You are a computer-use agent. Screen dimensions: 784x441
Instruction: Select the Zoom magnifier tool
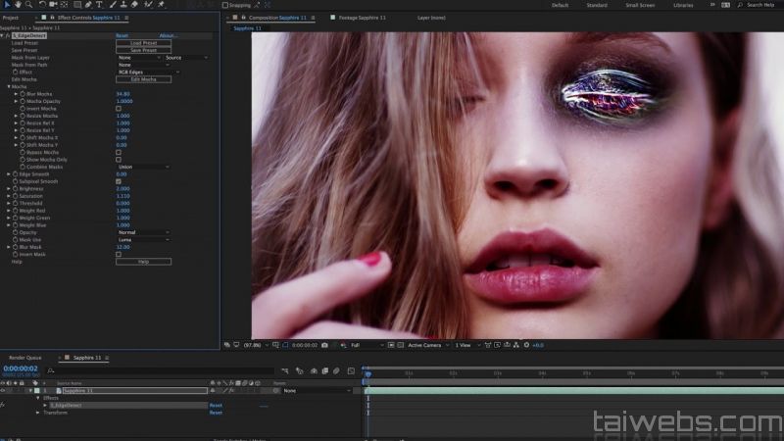(28, 5)
